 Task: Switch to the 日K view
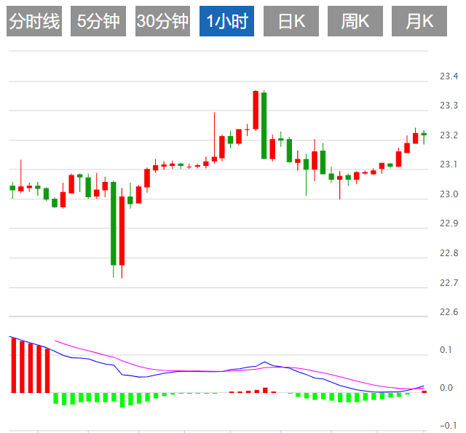291,22
